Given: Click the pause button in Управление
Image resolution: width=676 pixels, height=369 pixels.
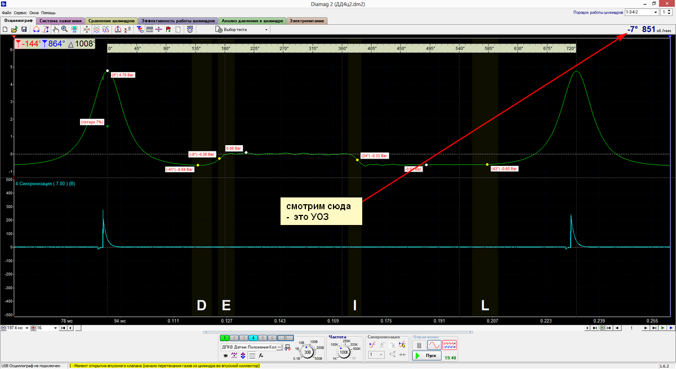Looking at the screenshot, I should 419,345.
